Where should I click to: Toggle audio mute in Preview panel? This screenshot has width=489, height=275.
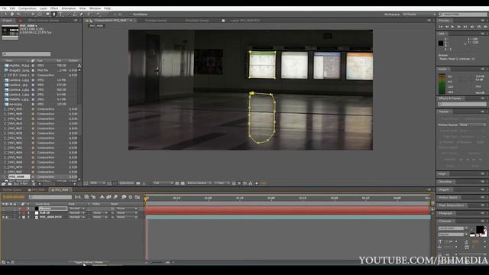click(472, 27)
